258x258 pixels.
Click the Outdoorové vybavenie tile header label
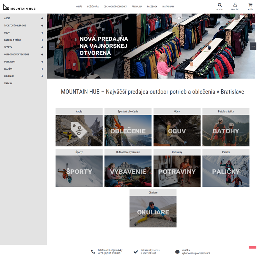coord(128,152)
